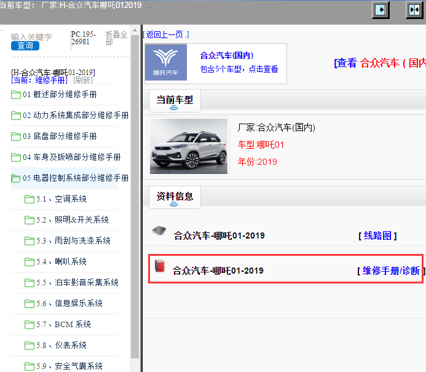
Task: Click the [H-合众汽车-哪吒01-2019] heading
Action: pyautogui.click(x=53, y=73)
